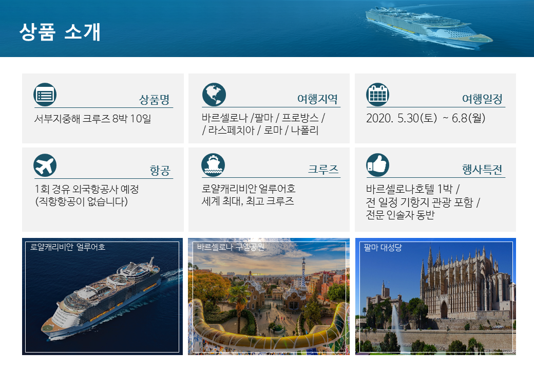Click the ship photo caption 로얄캐리비안 얼루어호

pyautogui.click(x=67, y=247)
